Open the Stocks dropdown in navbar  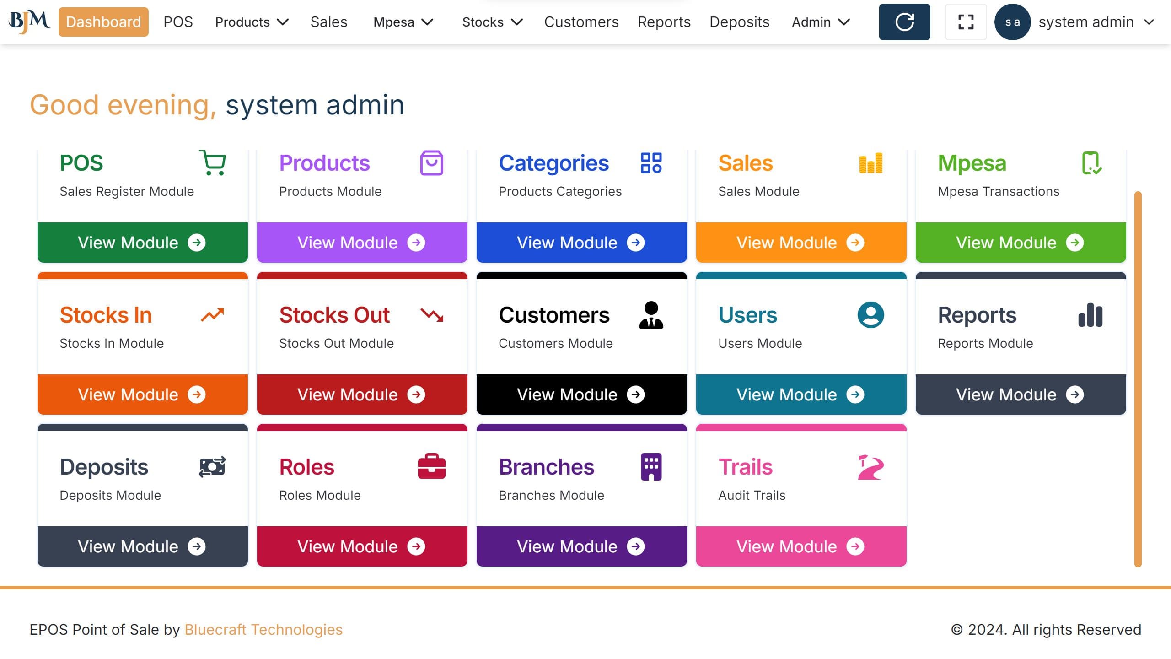[492, 22]
